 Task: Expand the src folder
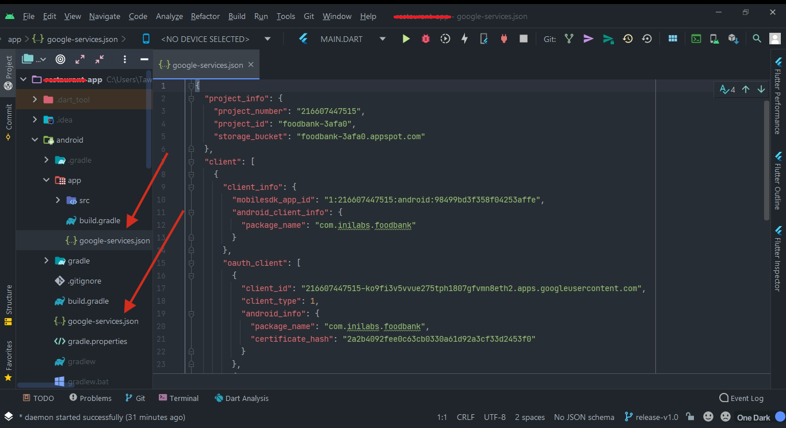click(x=58, y=200)
